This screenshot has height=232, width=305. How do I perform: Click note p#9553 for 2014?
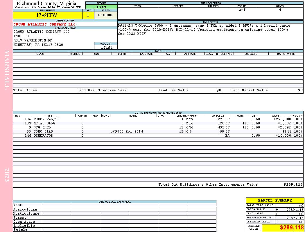coord(127,131)
